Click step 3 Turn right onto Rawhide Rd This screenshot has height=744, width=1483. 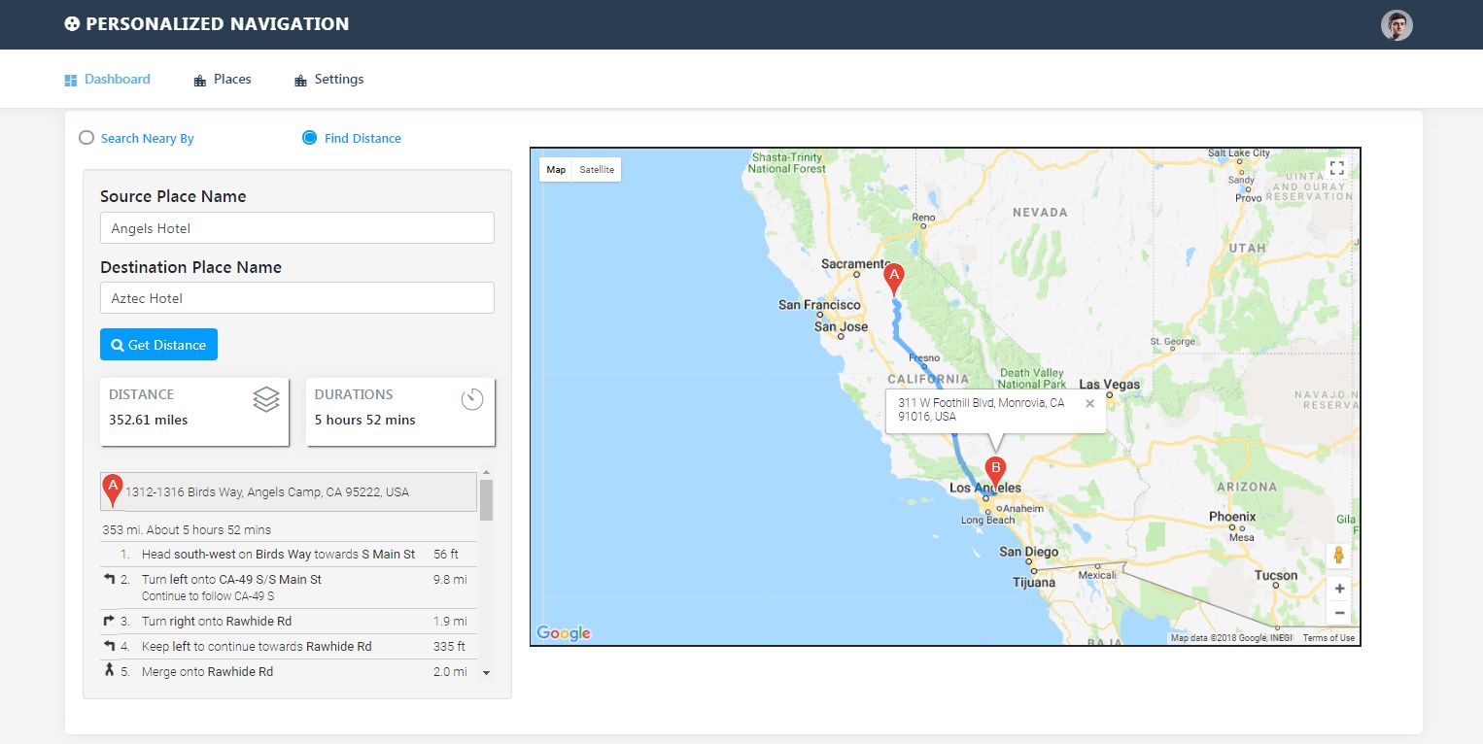[x=289, y=622]
